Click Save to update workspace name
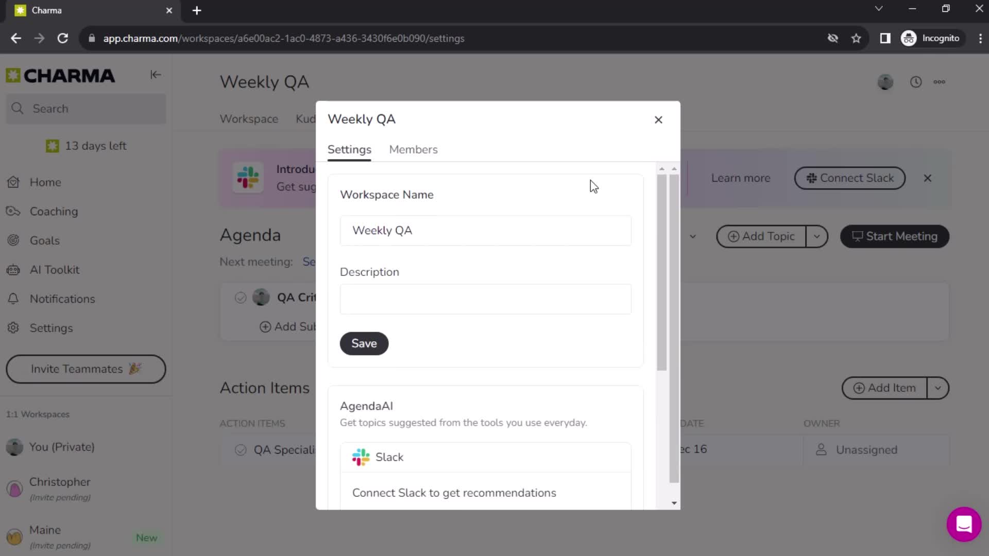This screenshot has height=556, width=989. pyautogui.click(x=365, y=343)
